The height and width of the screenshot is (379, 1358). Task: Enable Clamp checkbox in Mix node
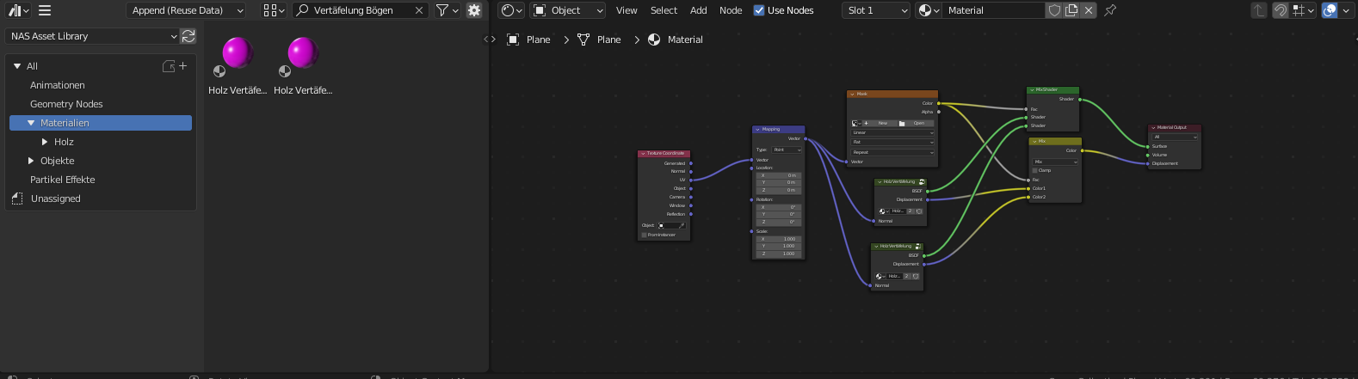(x=1035, y=170)
